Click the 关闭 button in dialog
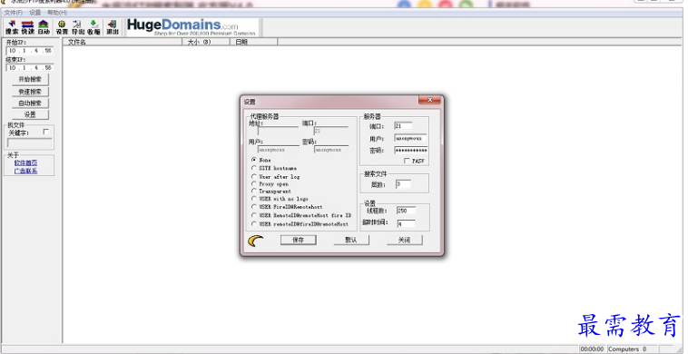This screenshot has width=688, height=354. (404, 240)
